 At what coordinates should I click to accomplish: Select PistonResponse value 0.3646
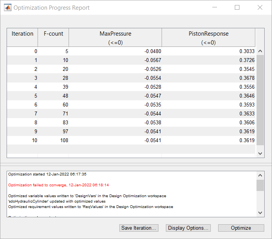208,96
